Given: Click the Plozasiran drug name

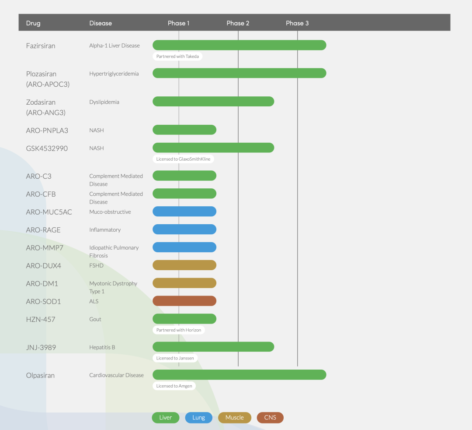Looking at the screenshot, I should click(x=41, y=74).
